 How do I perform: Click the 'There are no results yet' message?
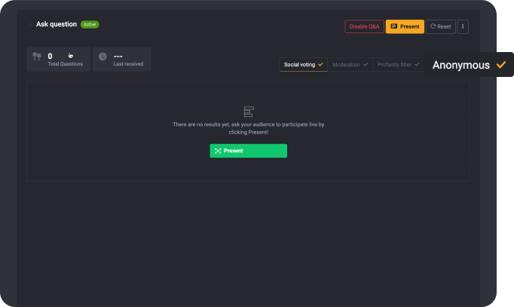[249, 128]
